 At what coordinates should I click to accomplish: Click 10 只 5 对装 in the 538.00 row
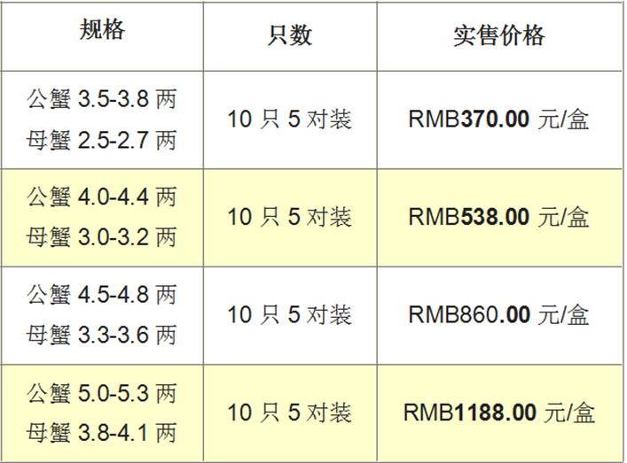pos(290,217)
